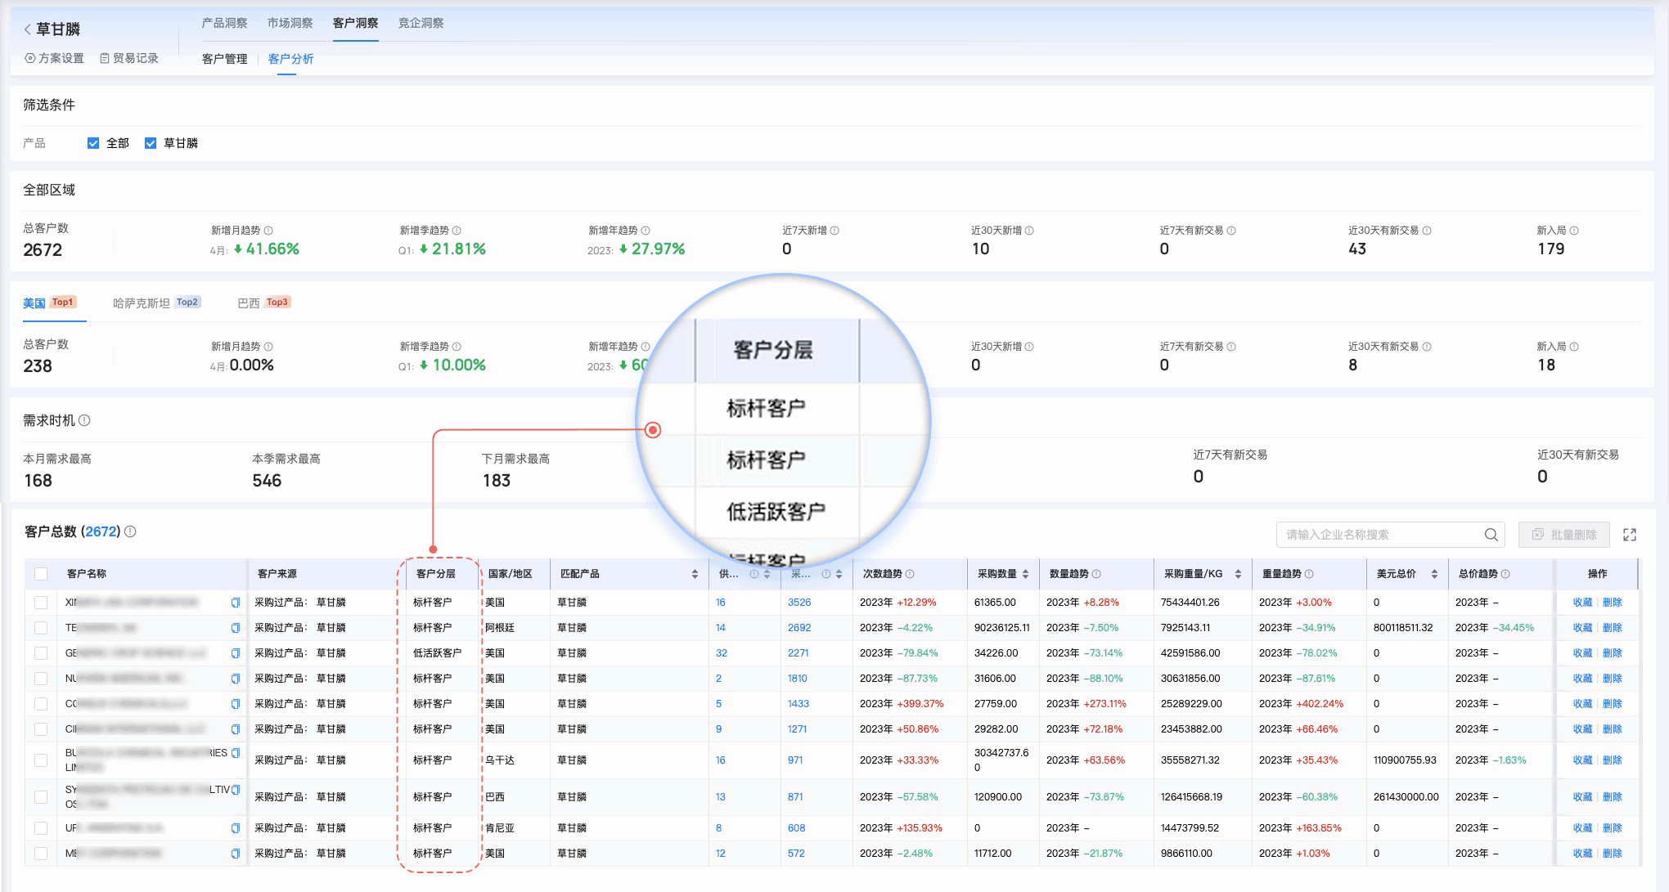Sort the 美元总价 column with its arrows
The image size is (1669, 892).
tap(1435, 574)
